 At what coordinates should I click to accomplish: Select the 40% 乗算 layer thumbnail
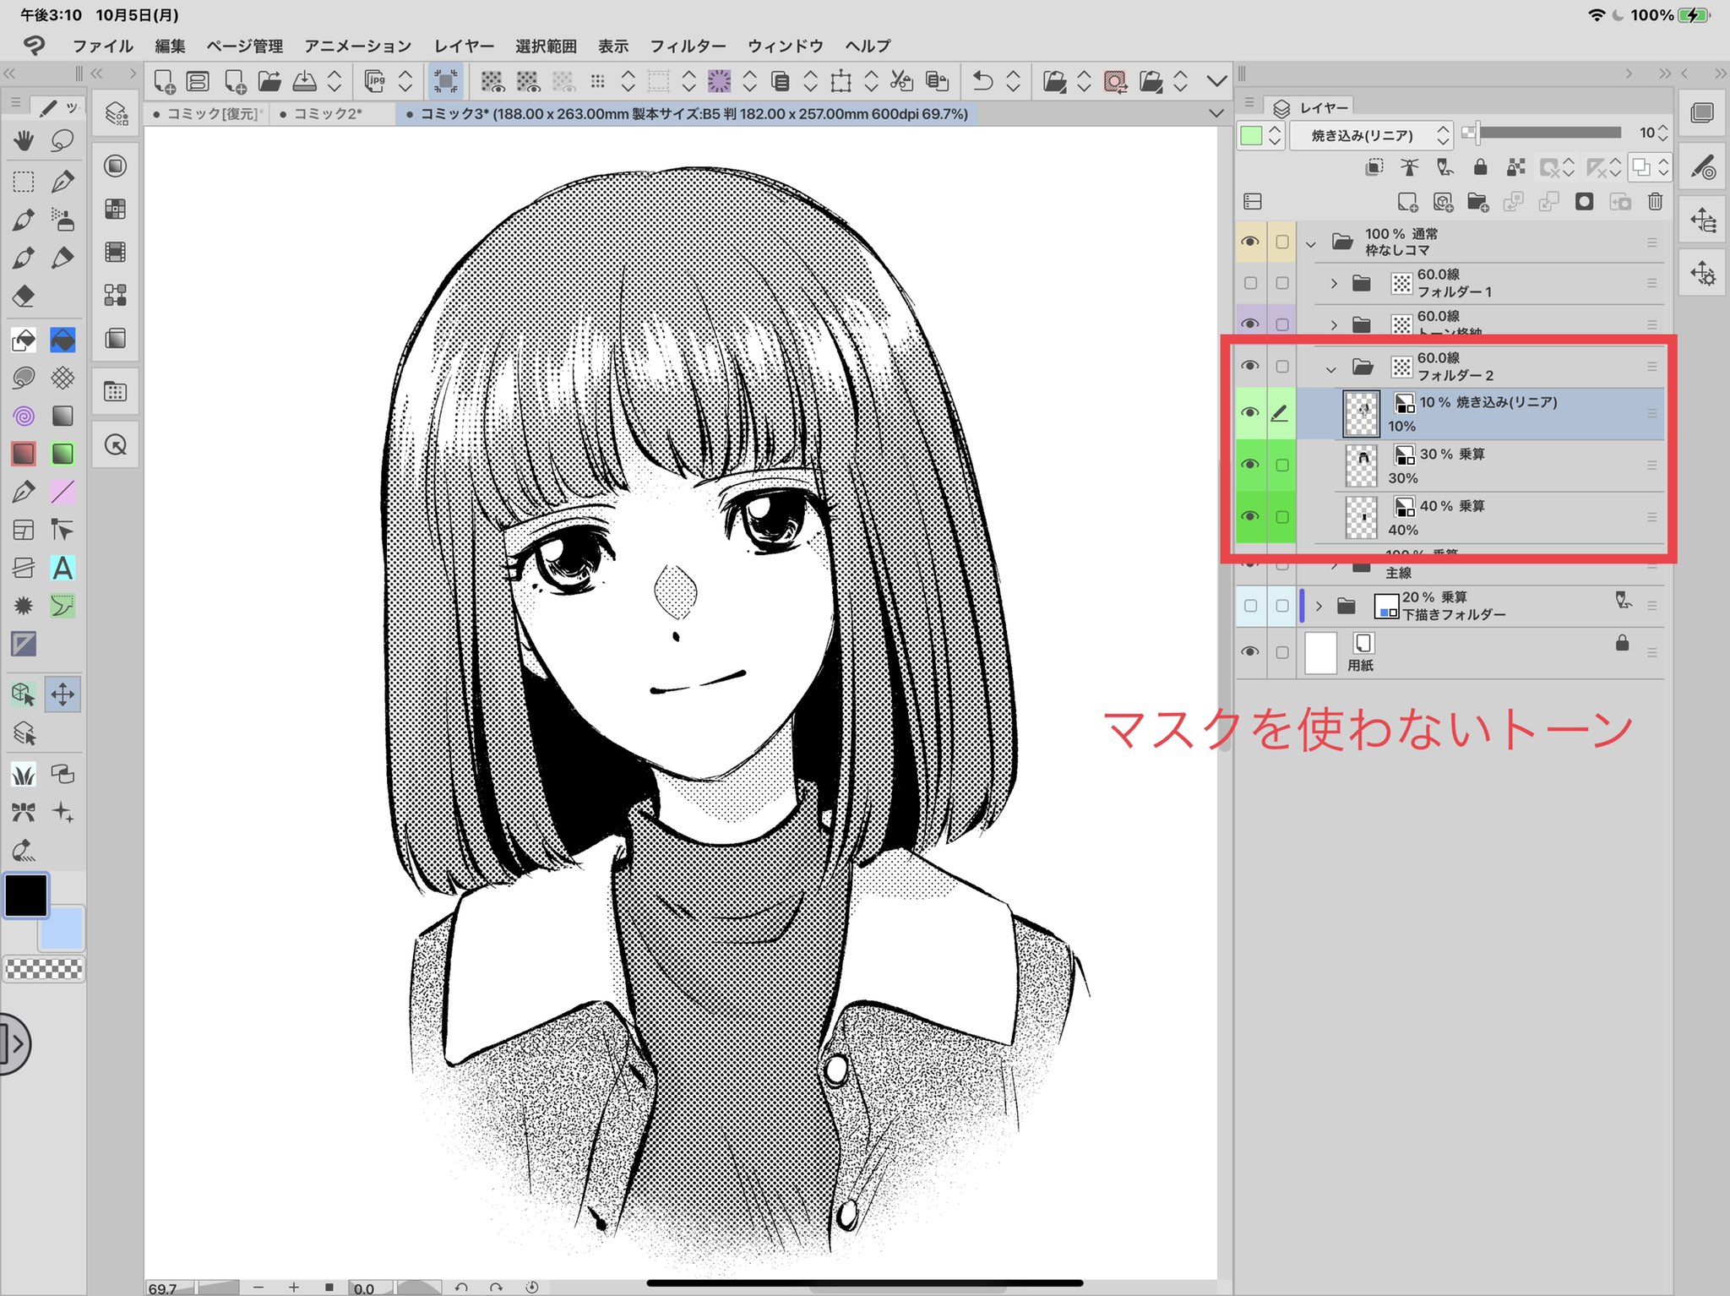pyautogui.click(x=1361, y=517)
